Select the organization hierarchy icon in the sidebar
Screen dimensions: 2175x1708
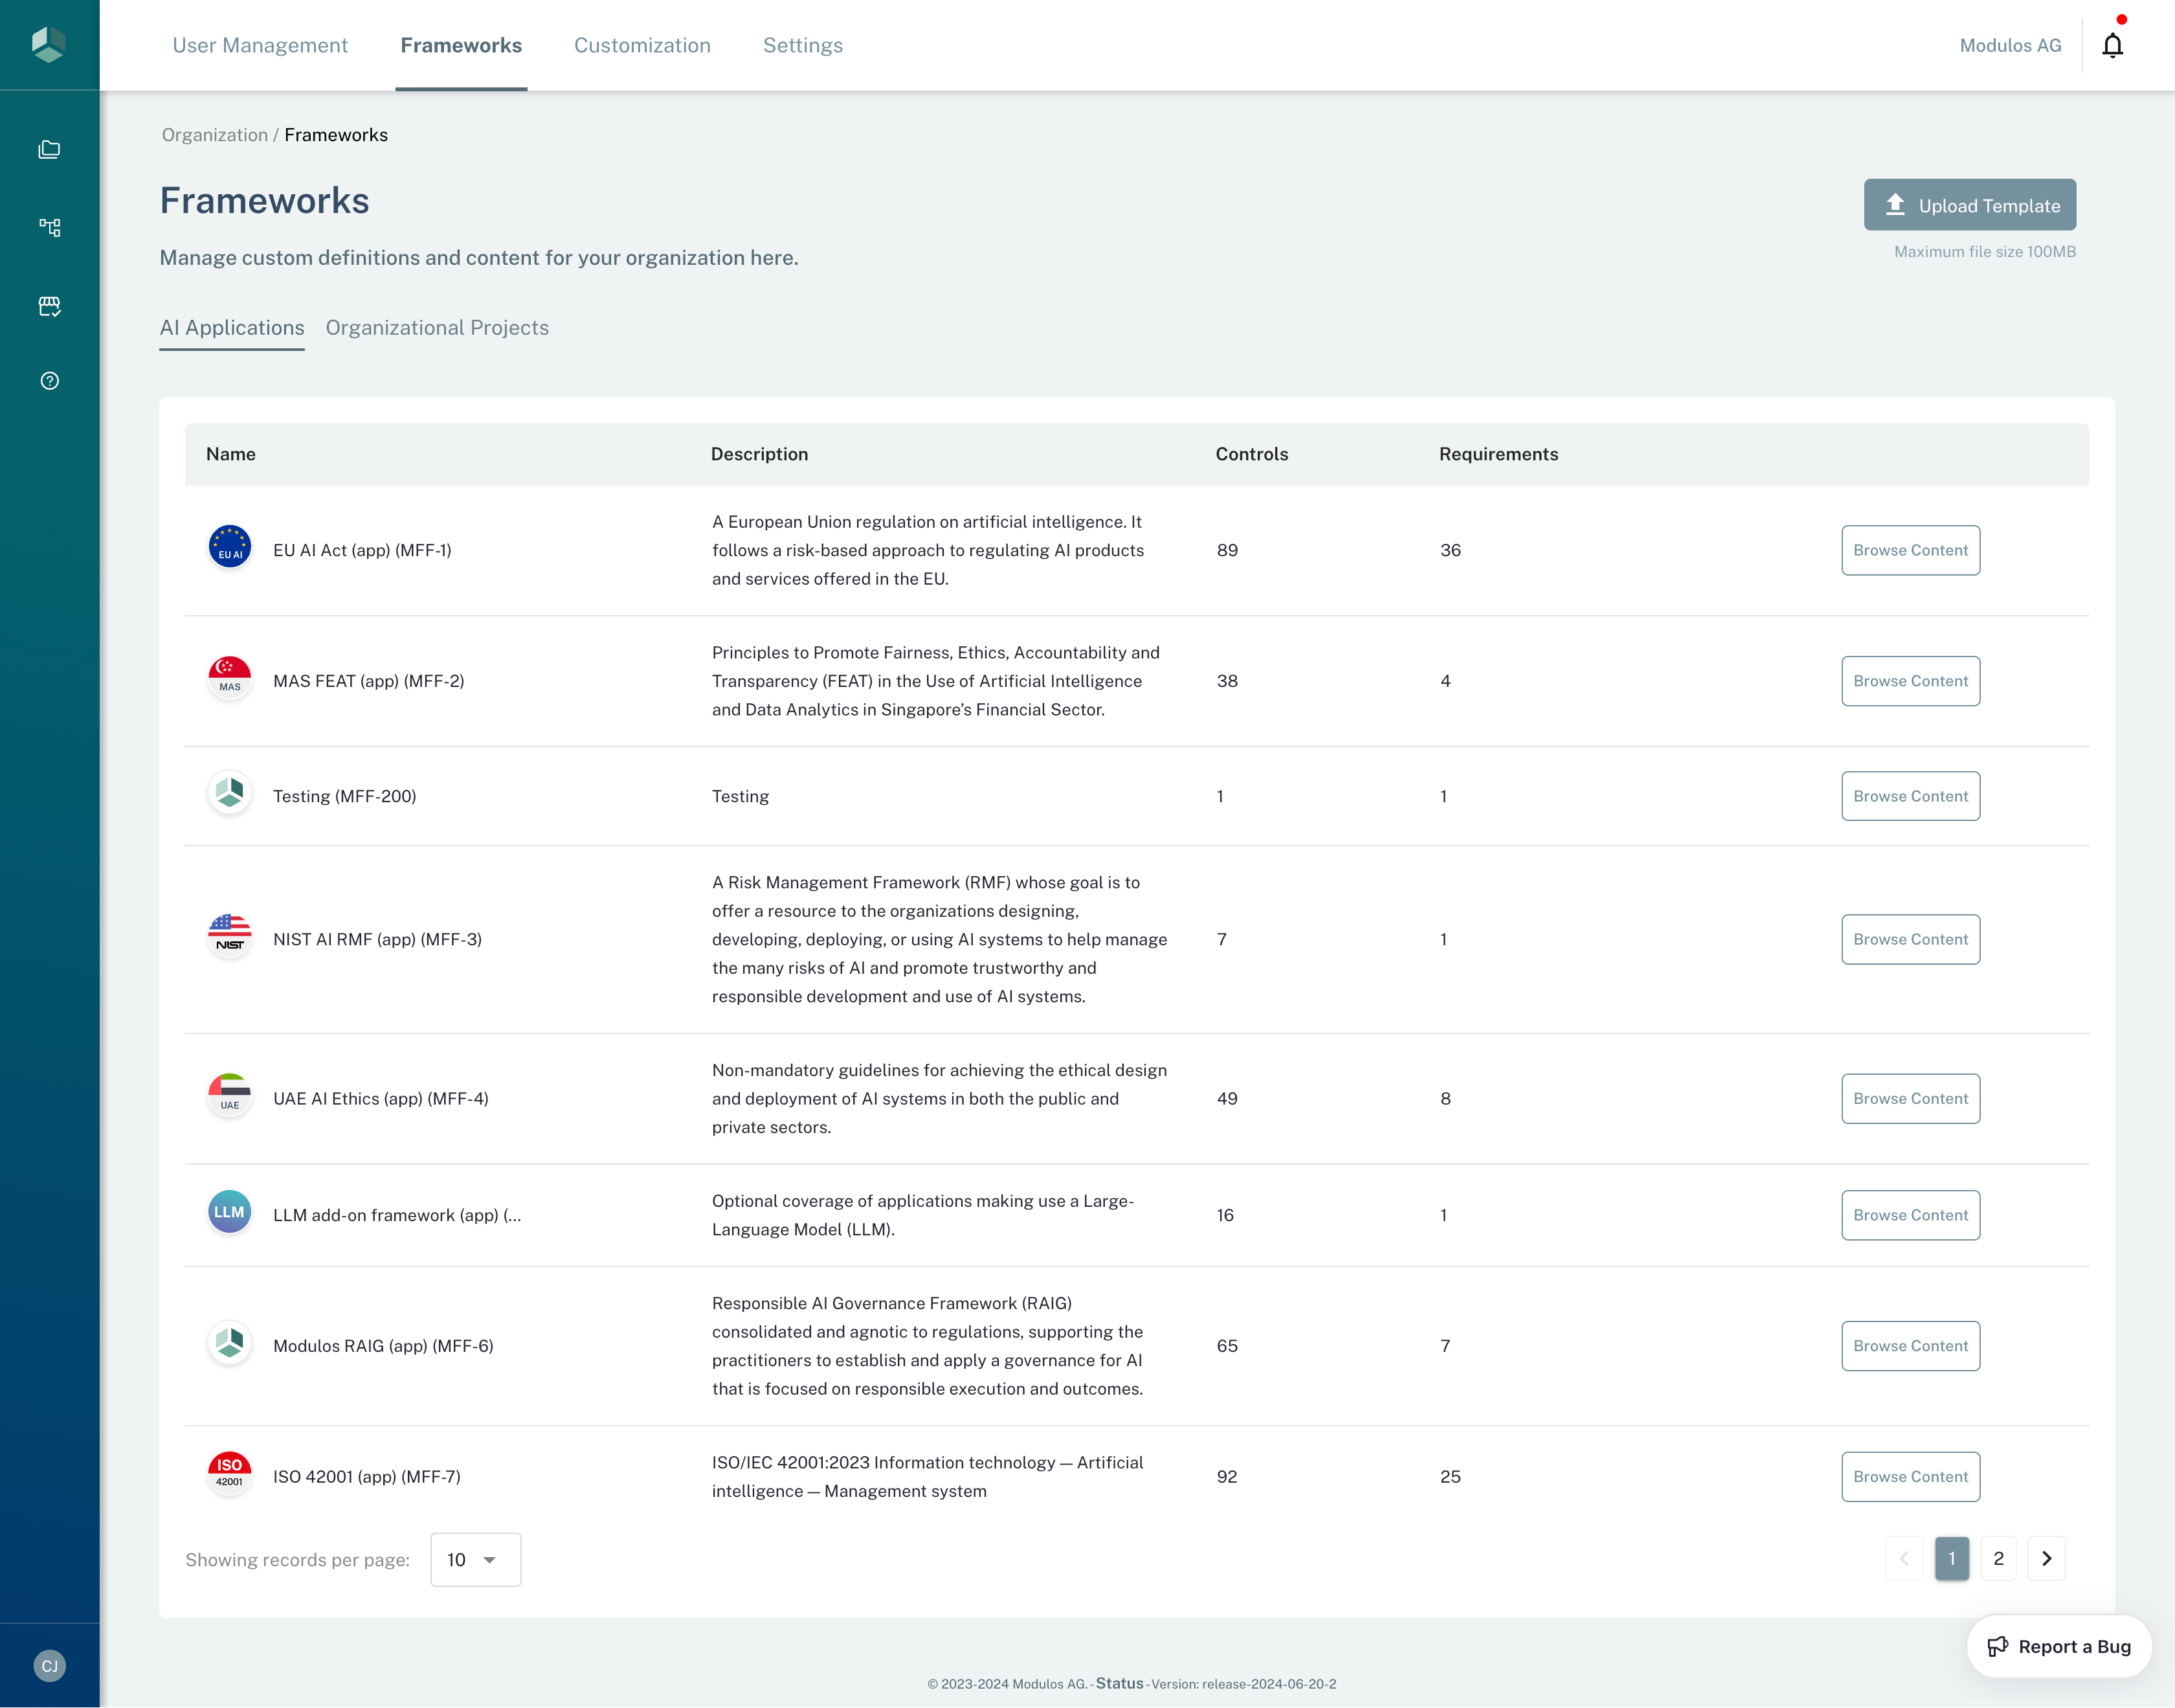click(x=49, y=227)
